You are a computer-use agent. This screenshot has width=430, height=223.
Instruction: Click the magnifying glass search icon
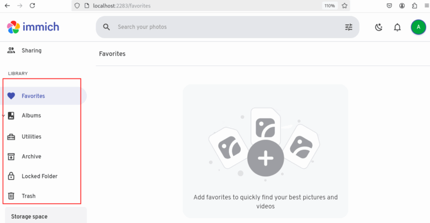click(x=106, y=27)
